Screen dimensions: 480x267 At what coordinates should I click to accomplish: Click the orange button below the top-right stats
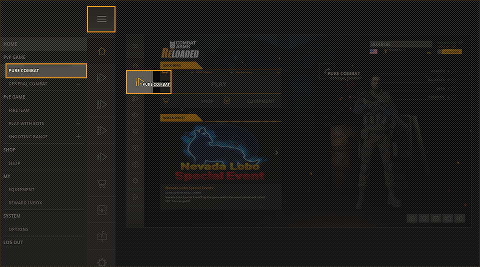pos(451,51)
